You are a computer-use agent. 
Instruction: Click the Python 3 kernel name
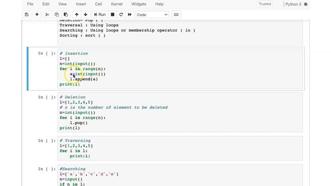pos(293,4)
